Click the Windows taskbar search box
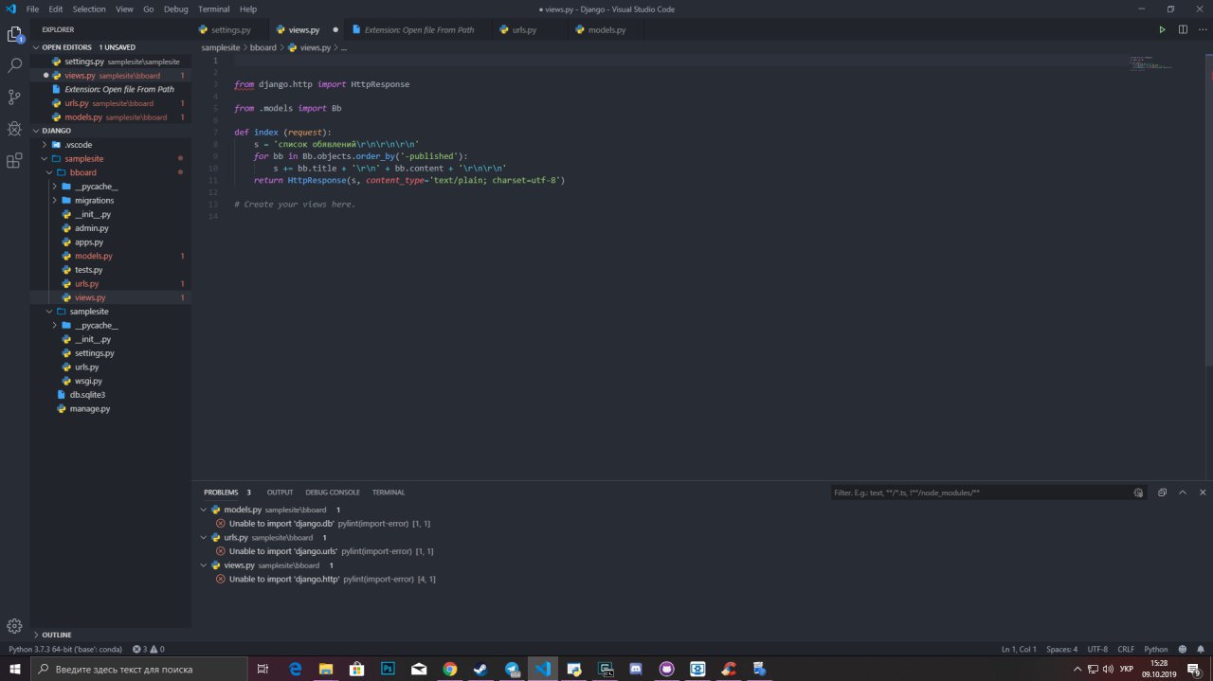The image size is (1213, 681). pos(138,669)
